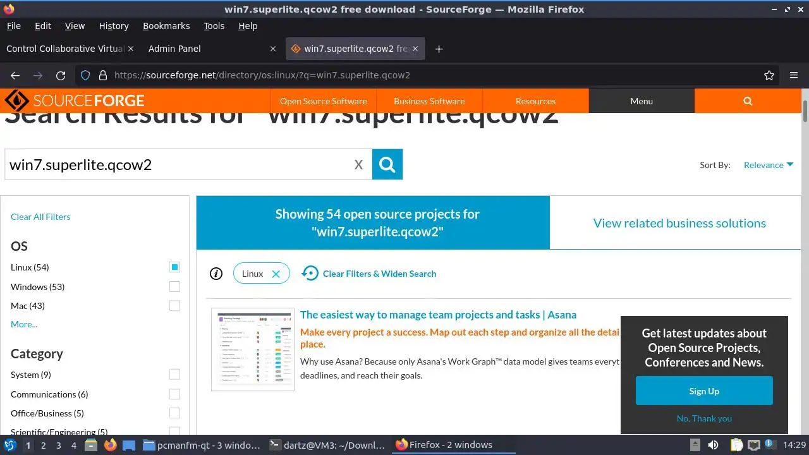Open the View menu

click(75, 26)
